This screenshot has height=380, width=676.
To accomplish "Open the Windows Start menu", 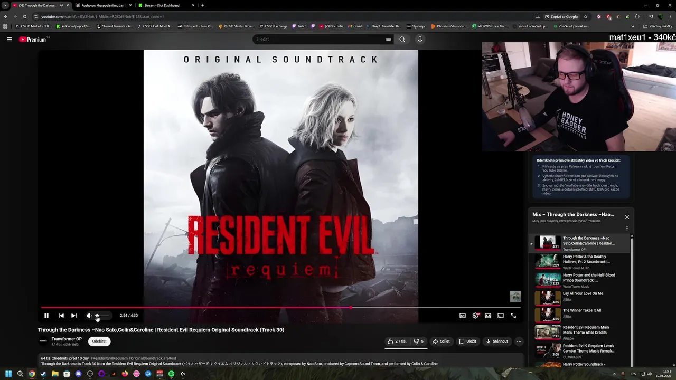I will tap(8, 374).
